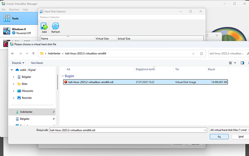The height and width of the screenshot is (156, 249).
Task: Collapse the Bugün group
Action: pyautogui.click(x=63, y=76)
